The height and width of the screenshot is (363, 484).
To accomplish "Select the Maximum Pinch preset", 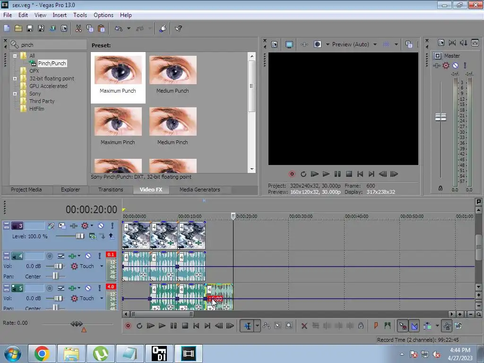I will pos(118,126).
